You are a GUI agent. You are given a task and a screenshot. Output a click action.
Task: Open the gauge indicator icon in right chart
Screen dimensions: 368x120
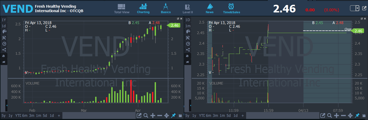pos(188,44)
